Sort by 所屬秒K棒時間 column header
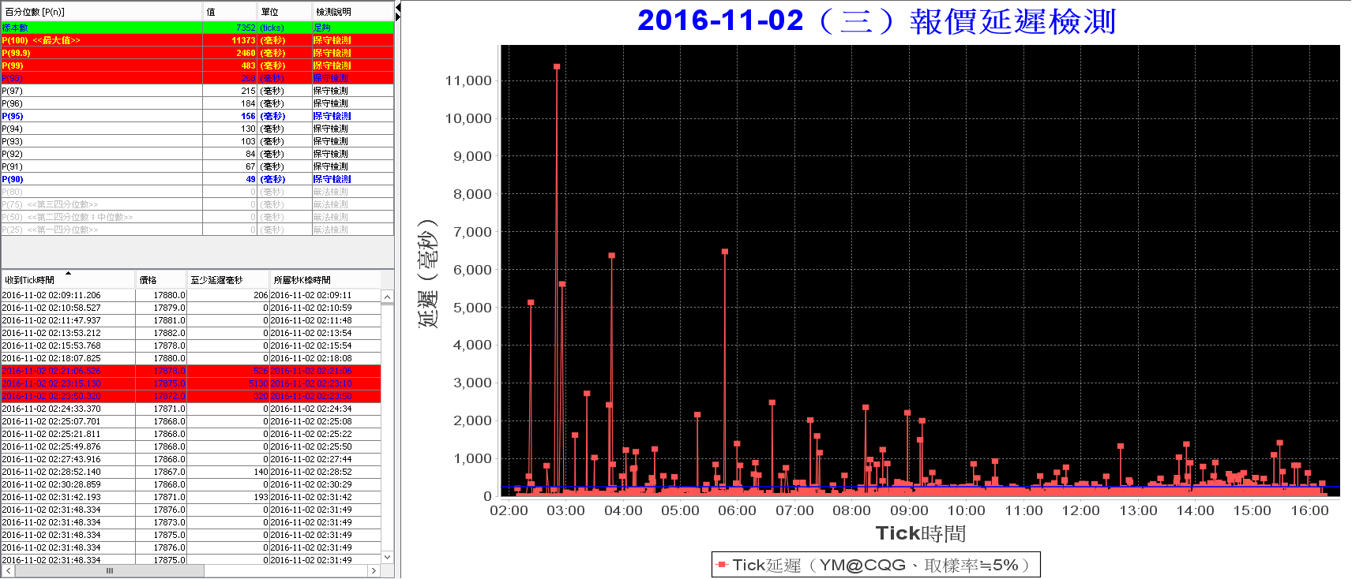Viewport: 1352px width, 579px height. (325, 280)
